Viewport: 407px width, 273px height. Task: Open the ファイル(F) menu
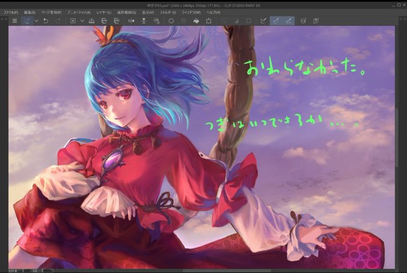[x=11, y=12]
